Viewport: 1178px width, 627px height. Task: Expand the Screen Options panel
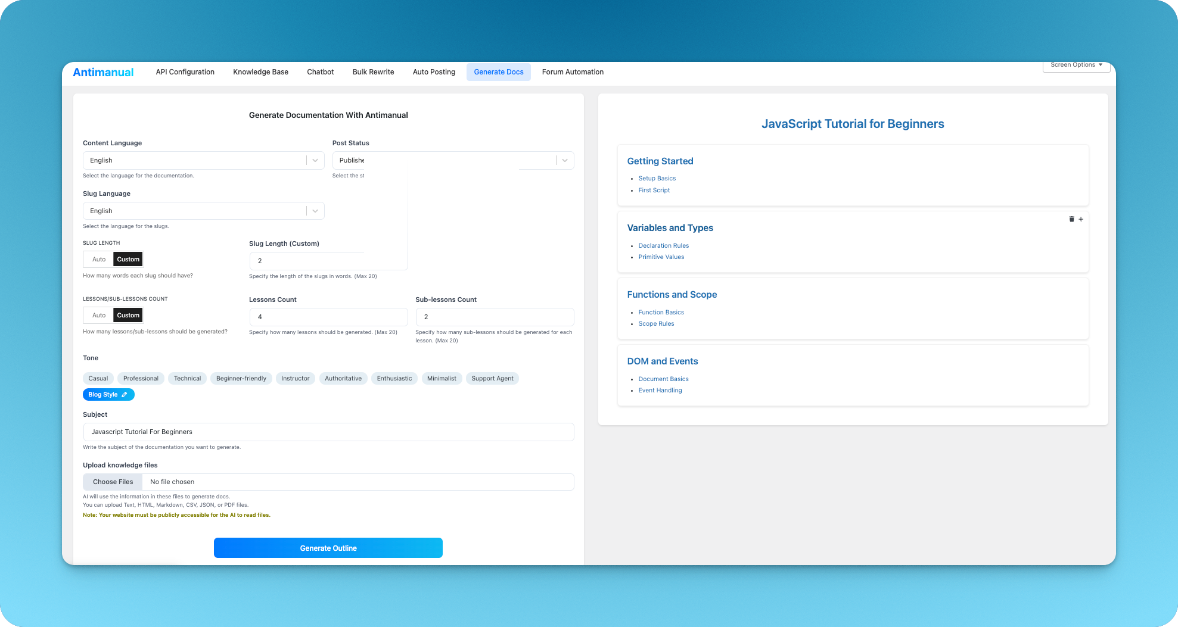pos(1076,65)
